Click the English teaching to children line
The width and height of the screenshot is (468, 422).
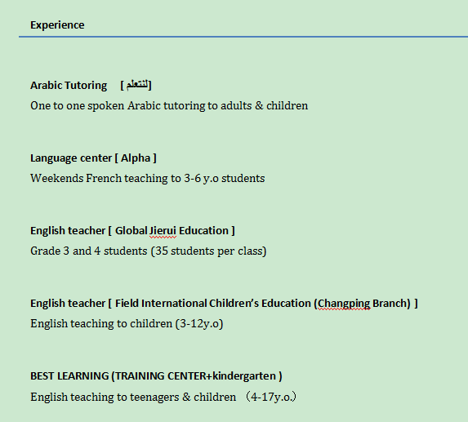click(x=127, y=324)
